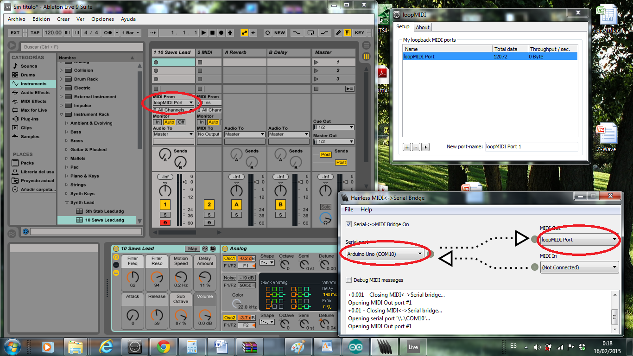This screenshot has width=633, height=356.
Task: Arm the 10 Saws Lead track for recording
Action: [x=165, y=223]
